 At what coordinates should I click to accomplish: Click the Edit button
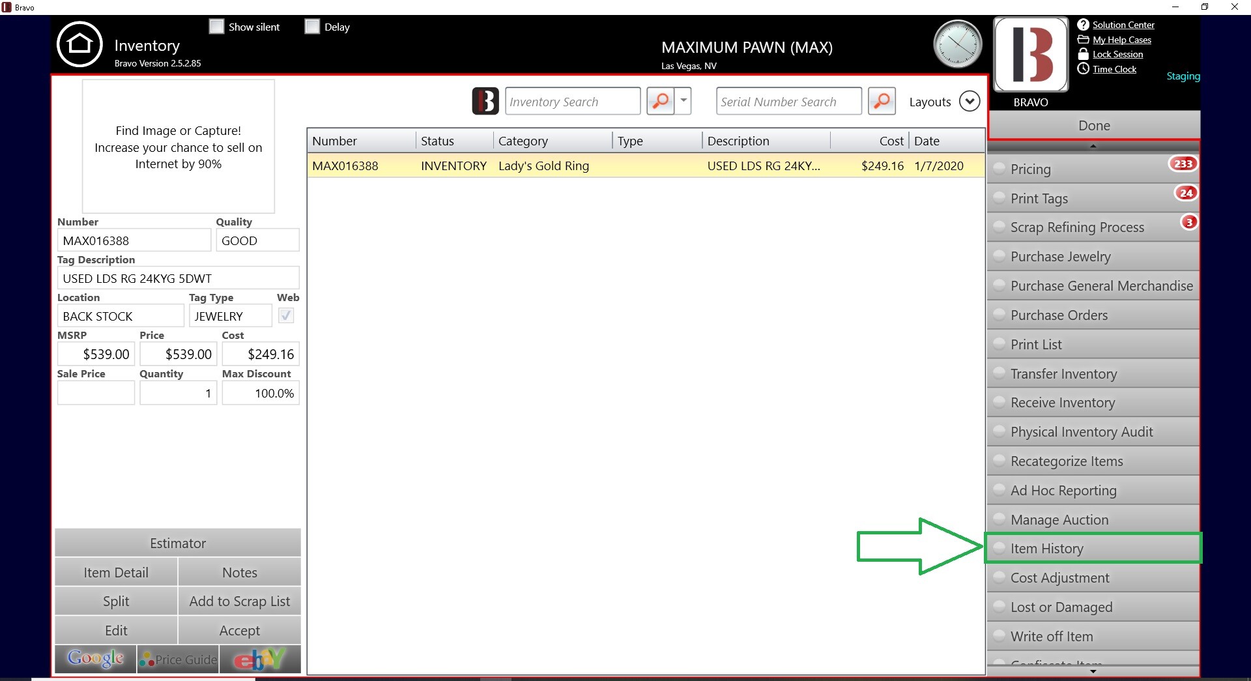116,630
